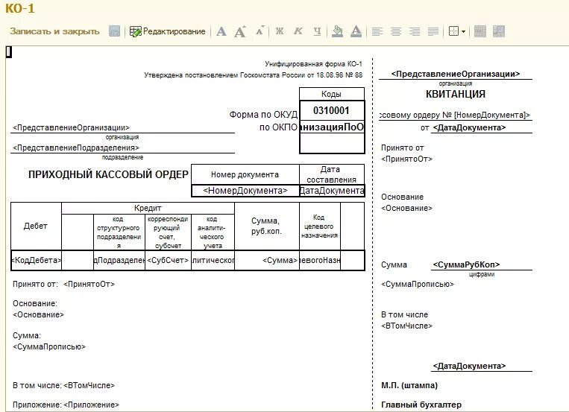The height and width of the screenshot is (412, 569).
Task: Expand the borders dropdown arrow
Action: click(x=463, y=31)
